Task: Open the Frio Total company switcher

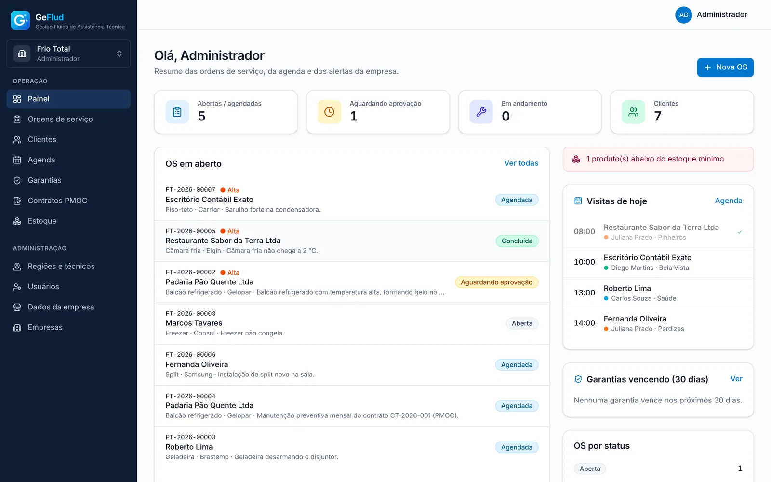Action: point(68,54)
